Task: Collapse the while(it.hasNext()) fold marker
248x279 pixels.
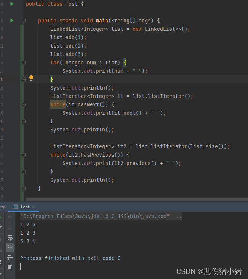Action: 24,104
